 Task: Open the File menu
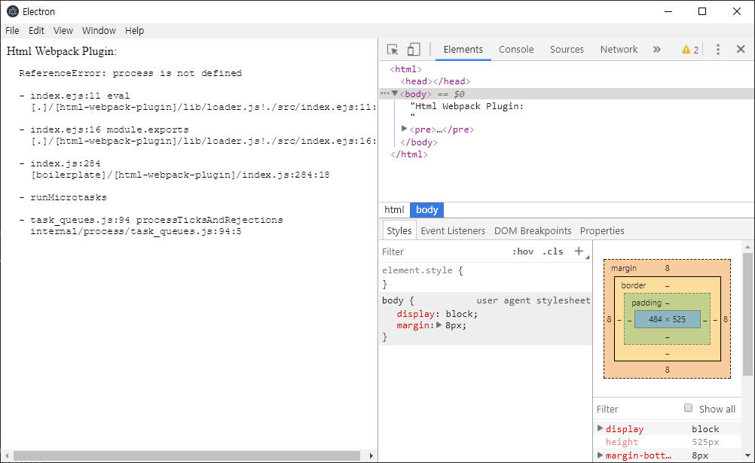click(x=12, y=30)
